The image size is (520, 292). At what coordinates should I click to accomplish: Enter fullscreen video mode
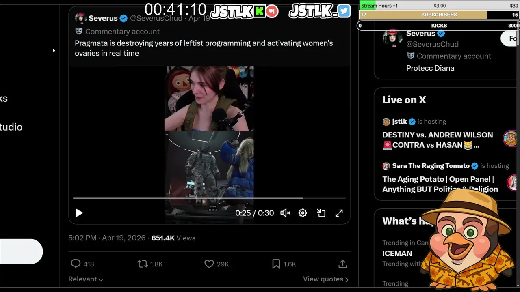339,213
